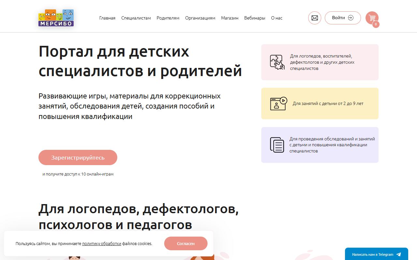Open the Специалистам menu item
The image size is (417, 260).
click(x=136, y=18)
